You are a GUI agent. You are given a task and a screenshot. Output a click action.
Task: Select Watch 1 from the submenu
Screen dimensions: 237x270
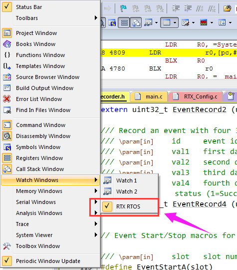point(129,180)
